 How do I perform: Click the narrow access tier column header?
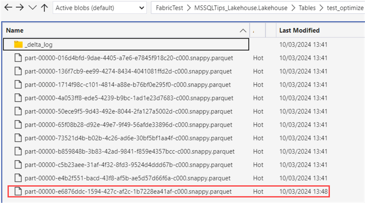[x=258, y=31]
